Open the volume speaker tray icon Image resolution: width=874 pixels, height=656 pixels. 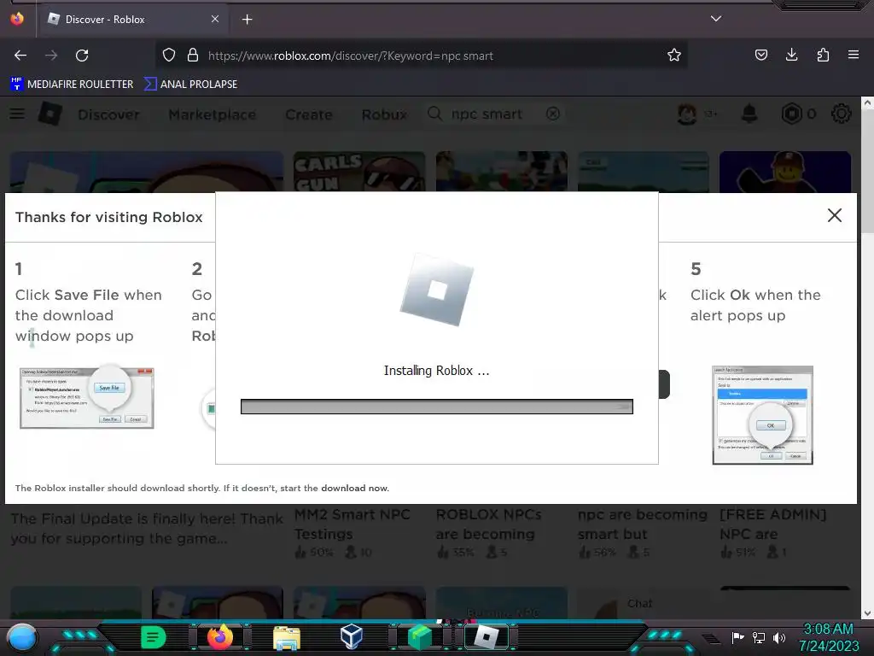click(779, 637)
